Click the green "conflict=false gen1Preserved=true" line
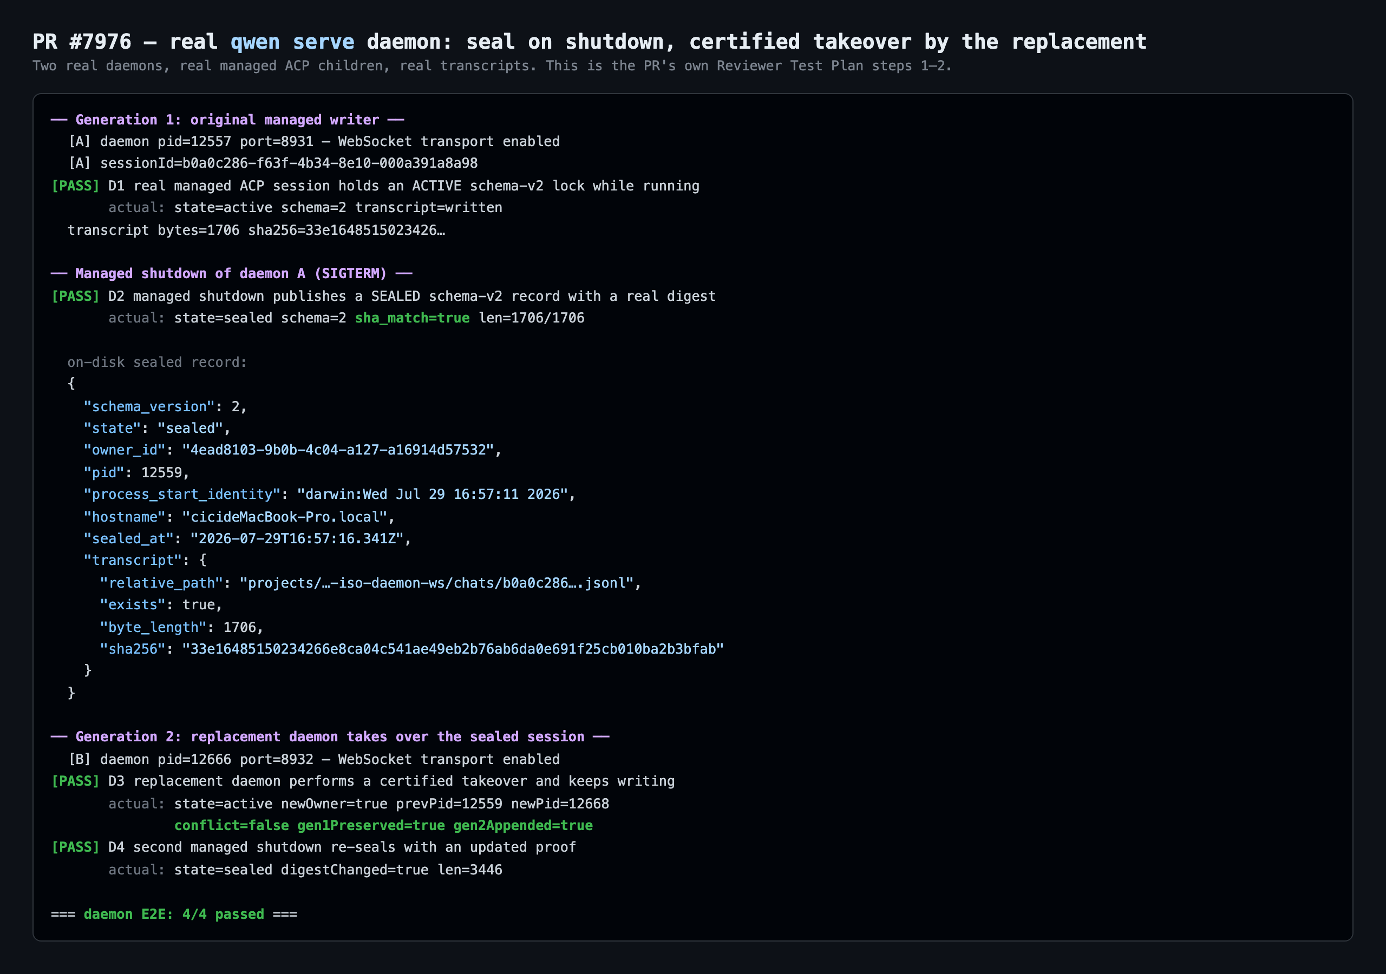Image resolution: width=1386 pixels, height=974 pixels. [384, 826]
